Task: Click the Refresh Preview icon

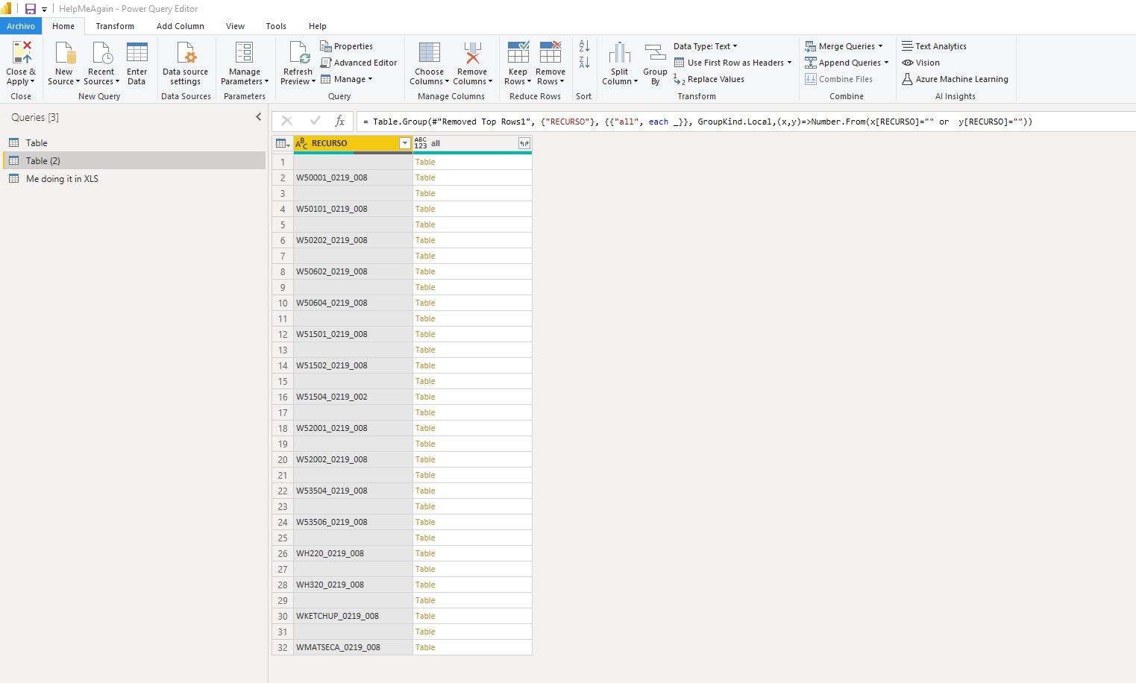Action: (298, 54)
